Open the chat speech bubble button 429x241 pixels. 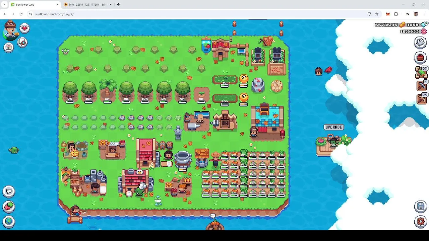pyautogui.click(x=9, y=191)
